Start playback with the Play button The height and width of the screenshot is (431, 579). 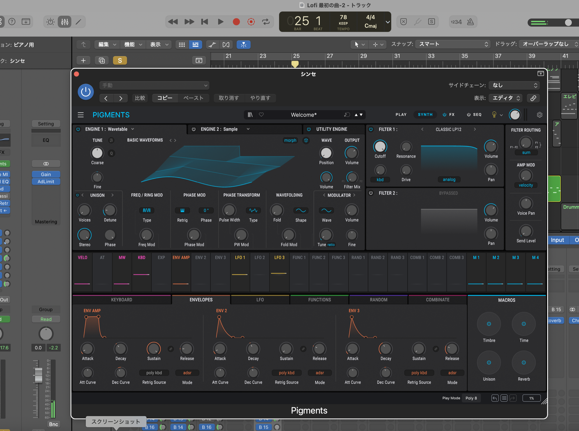pyautogui.click(x=220, y=22)
